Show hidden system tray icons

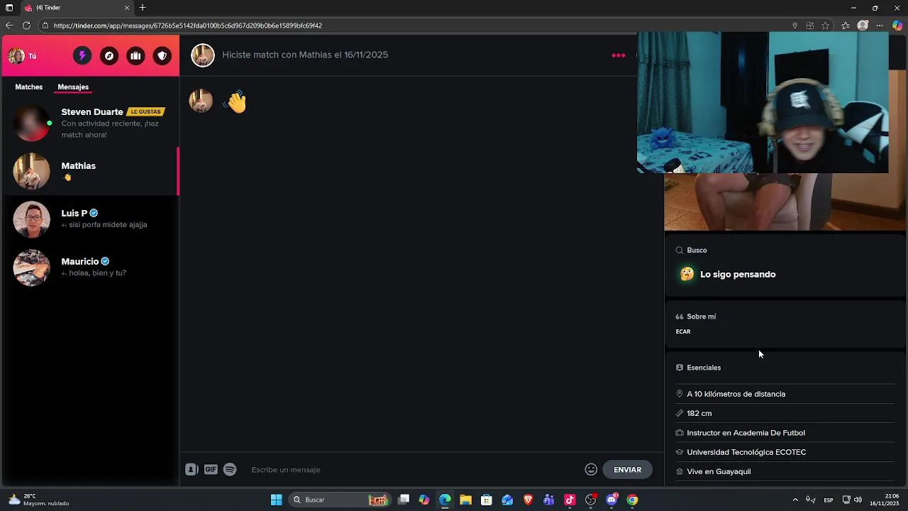[795, 500]
